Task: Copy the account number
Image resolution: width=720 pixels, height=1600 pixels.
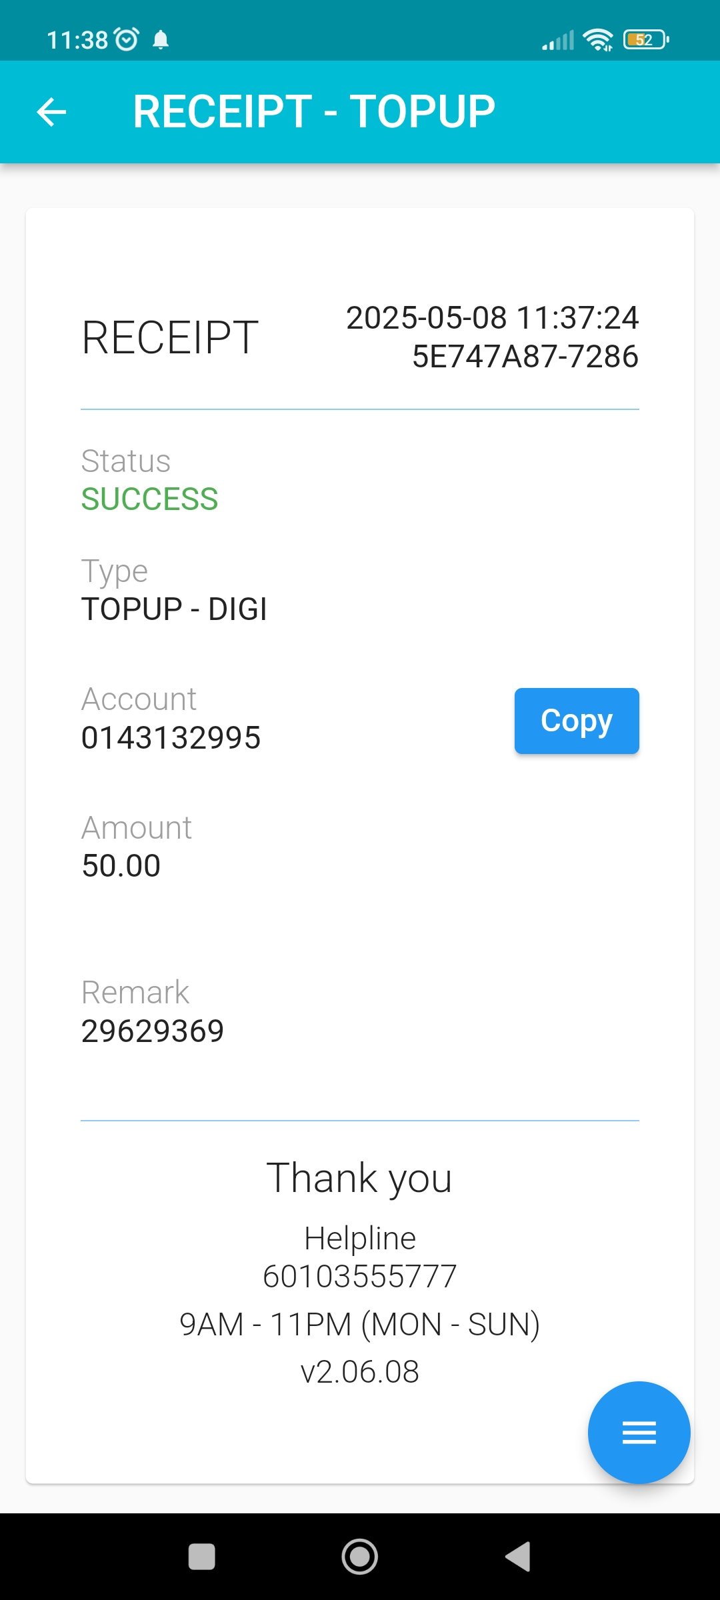Action: pos(576,721)
